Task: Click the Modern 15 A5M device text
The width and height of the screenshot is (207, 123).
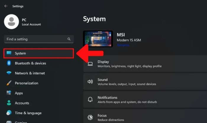Action: click(x=129, y=40)
